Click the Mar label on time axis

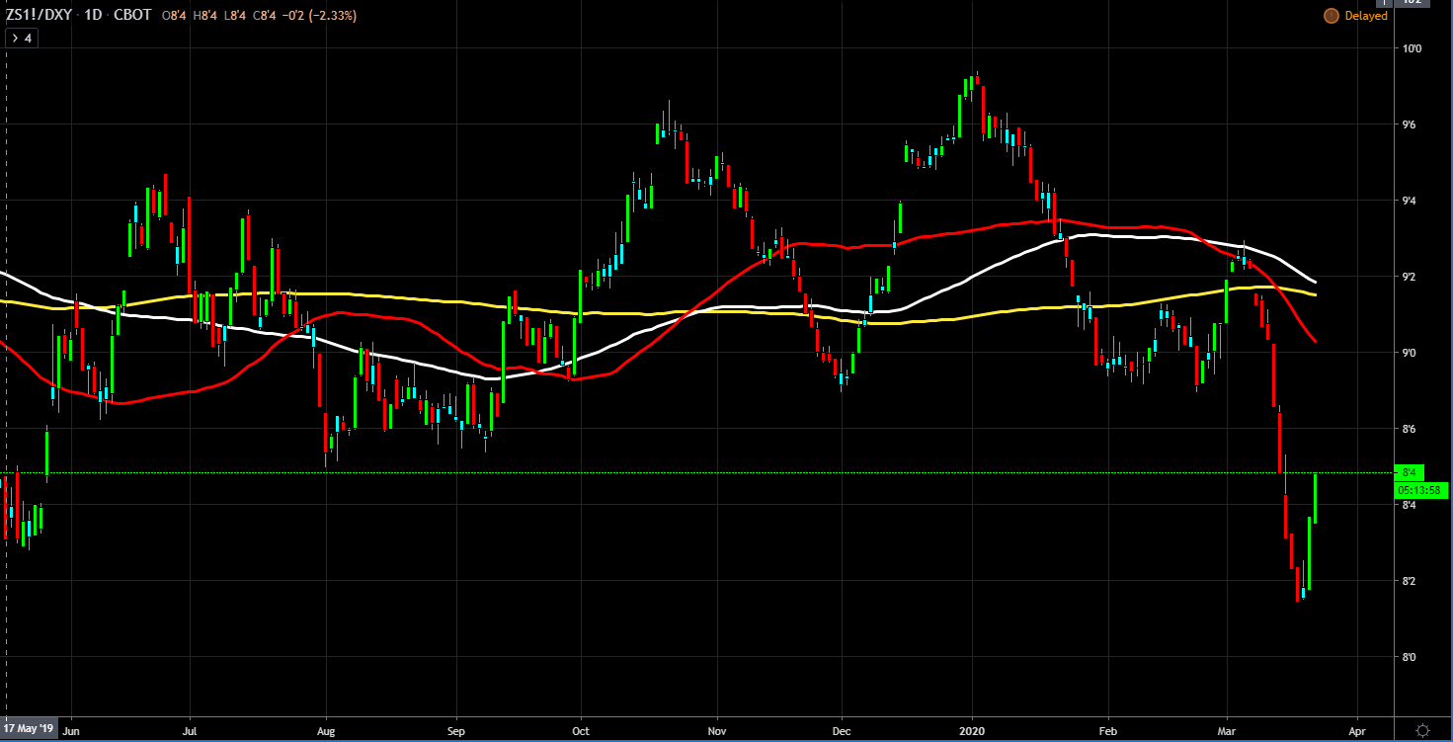click(1228, 733)
